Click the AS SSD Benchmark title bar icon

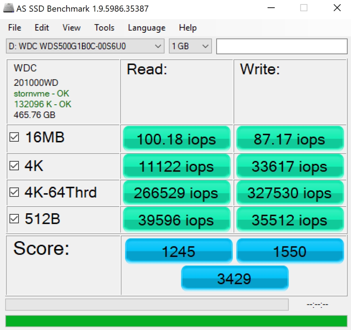(9, 8)
